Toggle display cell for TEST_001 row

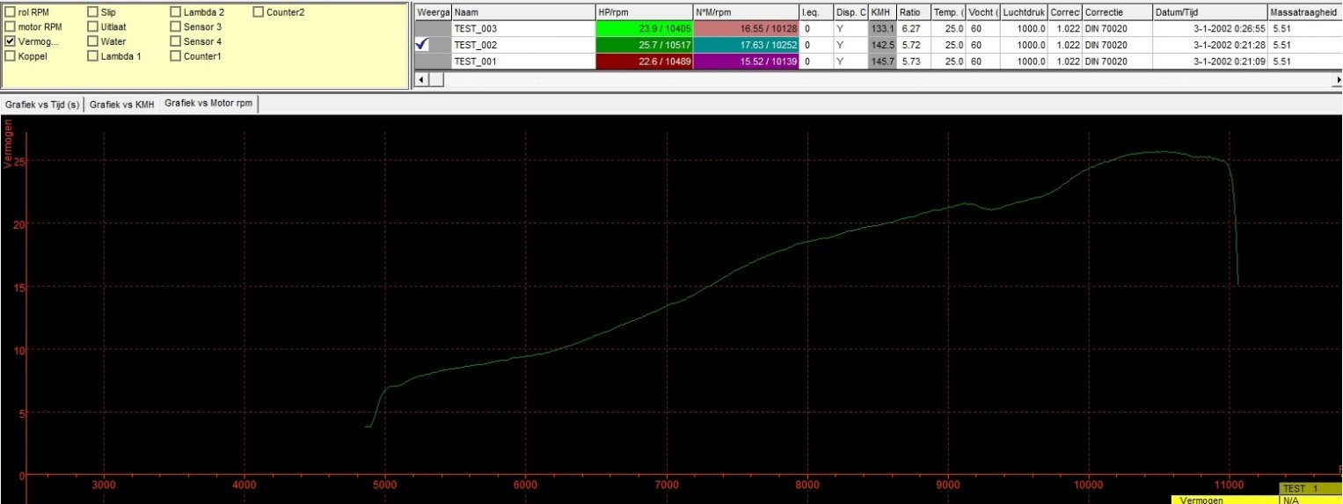433,61
